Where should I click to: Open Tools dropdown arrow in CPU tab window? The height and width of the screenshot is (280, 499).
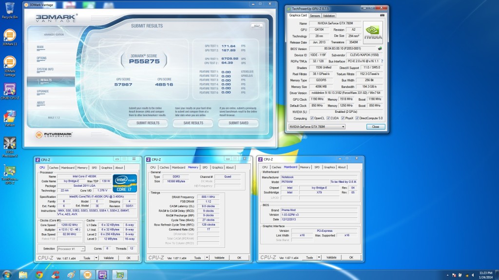(96, 258)
